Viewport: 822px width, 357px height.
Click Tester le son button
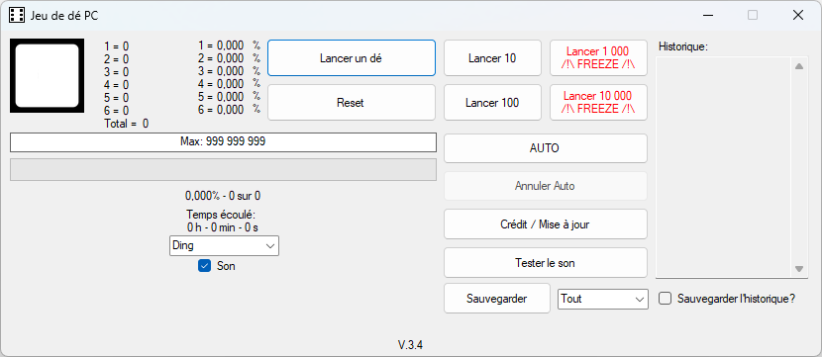click(546, 263)
